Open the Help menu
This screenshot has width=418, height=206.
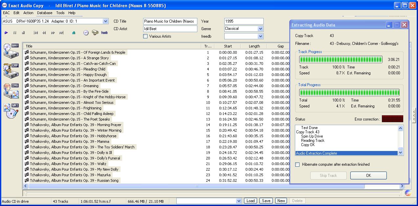pyautogui.click(x=72, y=13)
